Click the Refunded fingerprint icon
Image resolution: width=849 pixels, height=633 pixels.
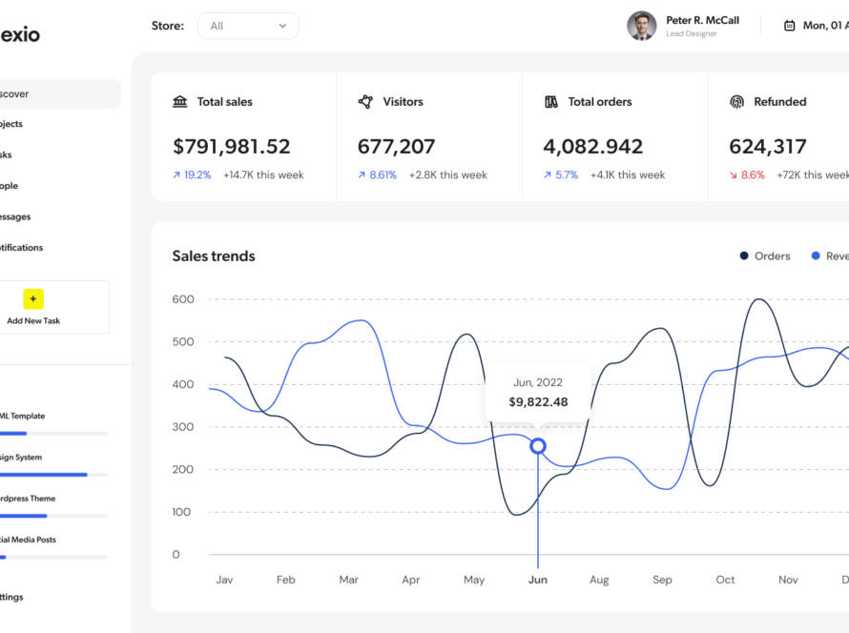tap(736, 102)
